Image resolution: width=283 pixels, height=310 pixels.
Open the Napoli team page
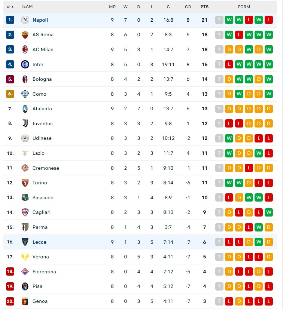(40, 20)
